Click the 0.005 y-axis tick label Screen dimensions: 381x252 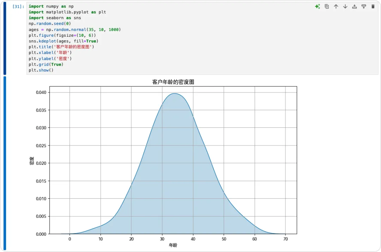click(x=41, y=216)
